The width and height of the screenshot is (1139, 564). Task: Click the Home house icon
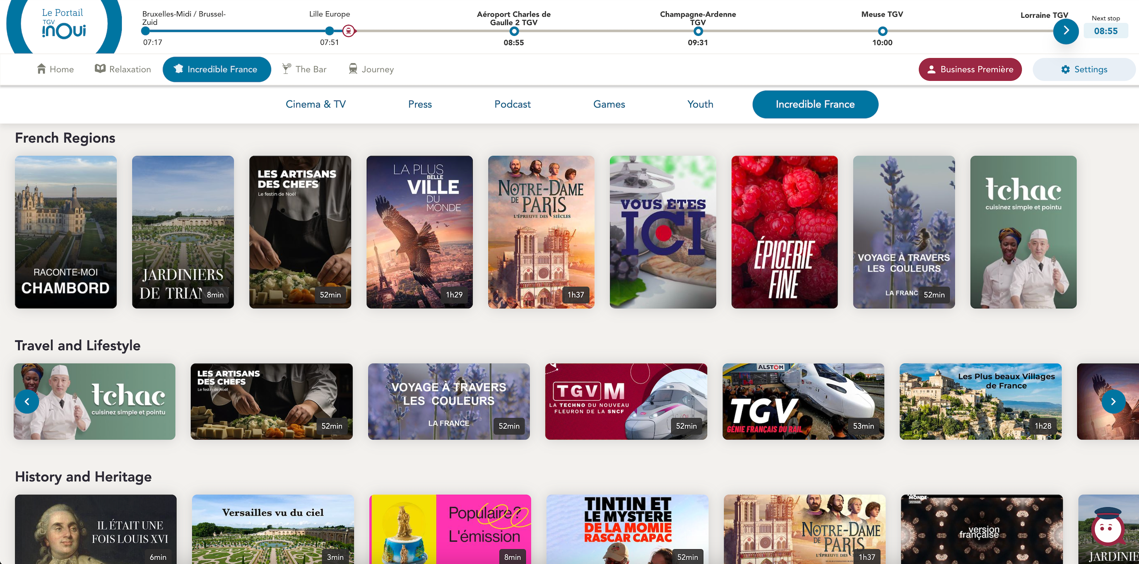click(41, 68)
